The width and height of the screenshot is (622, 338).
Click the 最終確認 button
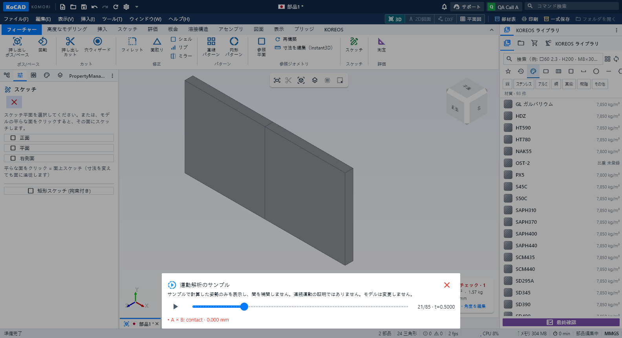coord(561,322)
